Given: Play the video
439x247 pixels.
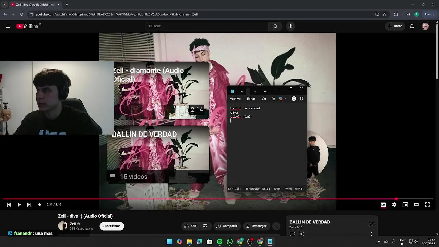Looking at the screenshot, I should (x=19, y=205).
